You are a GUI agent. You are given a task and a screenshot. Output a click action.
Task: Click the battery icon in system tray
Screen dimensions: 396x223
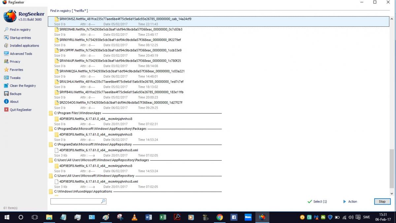point(337,217)
